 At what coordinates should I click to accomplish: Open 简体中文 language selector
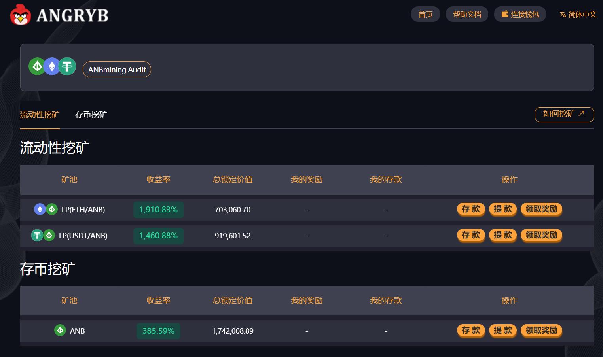coord(578,14)
